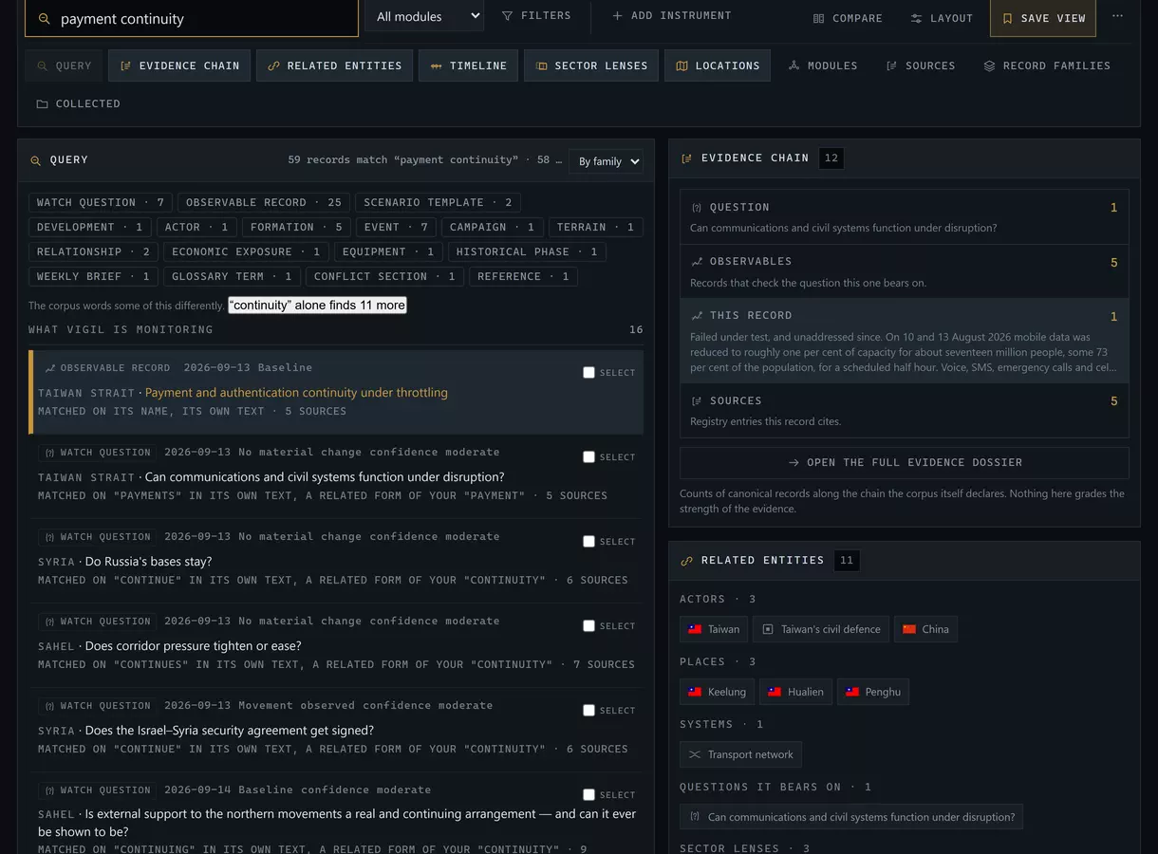Expand the Observables row in Evidence Chain
1158x854 pixels.
pyautogui.click(x=905, y=271)
